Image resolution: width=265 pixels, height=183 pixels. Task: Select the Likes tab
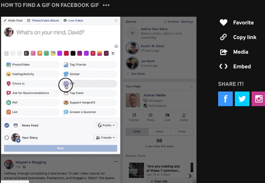[137, 131]
